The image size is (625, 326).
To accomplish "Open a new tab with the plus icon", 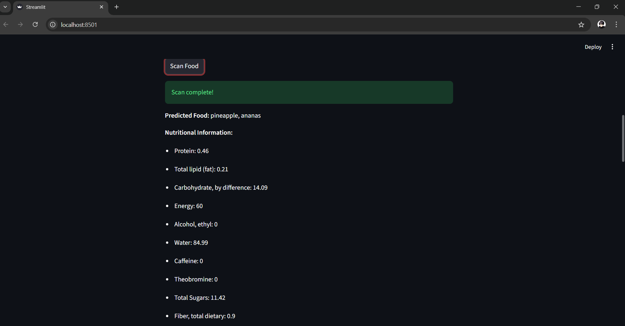I will [x=117, y=7].
